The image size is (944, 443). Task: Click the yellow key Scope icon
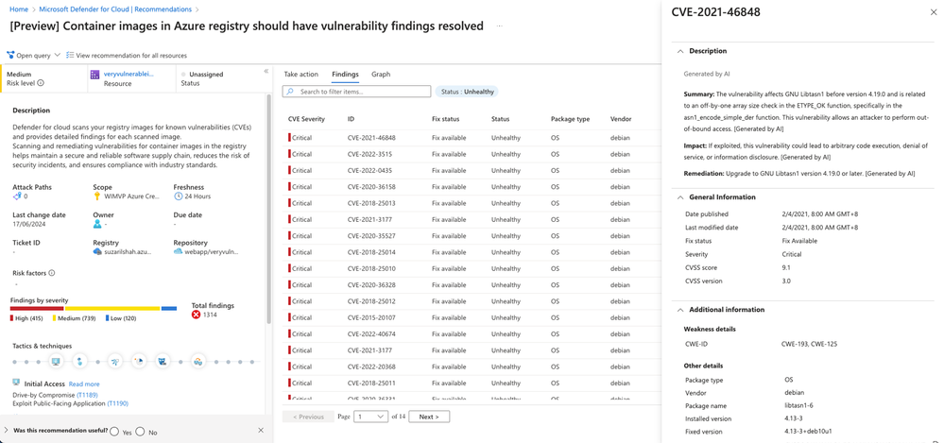pos(97,196)
